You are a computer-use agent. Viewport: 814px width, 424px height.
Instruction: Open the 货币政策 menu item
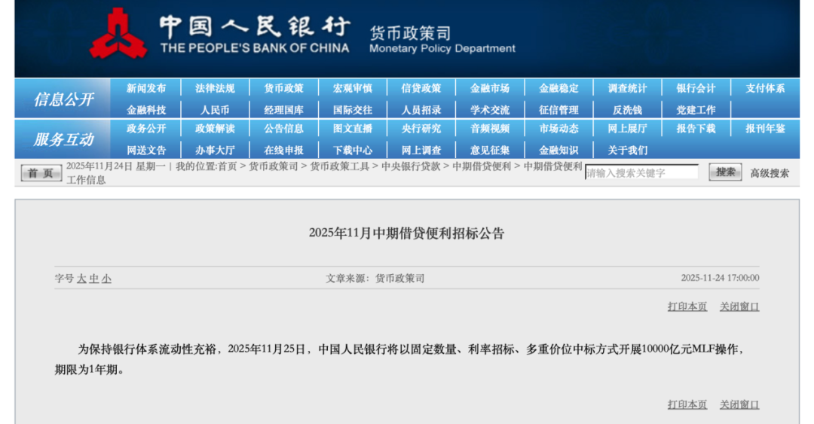point(283,88)
